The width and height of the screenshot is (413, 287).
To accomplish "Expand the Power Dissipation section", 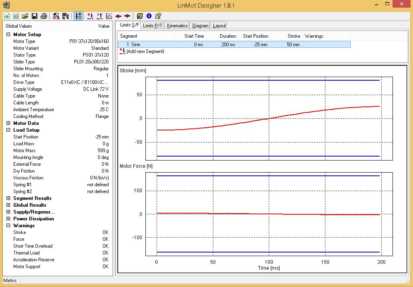I will [x=8, y=219].
